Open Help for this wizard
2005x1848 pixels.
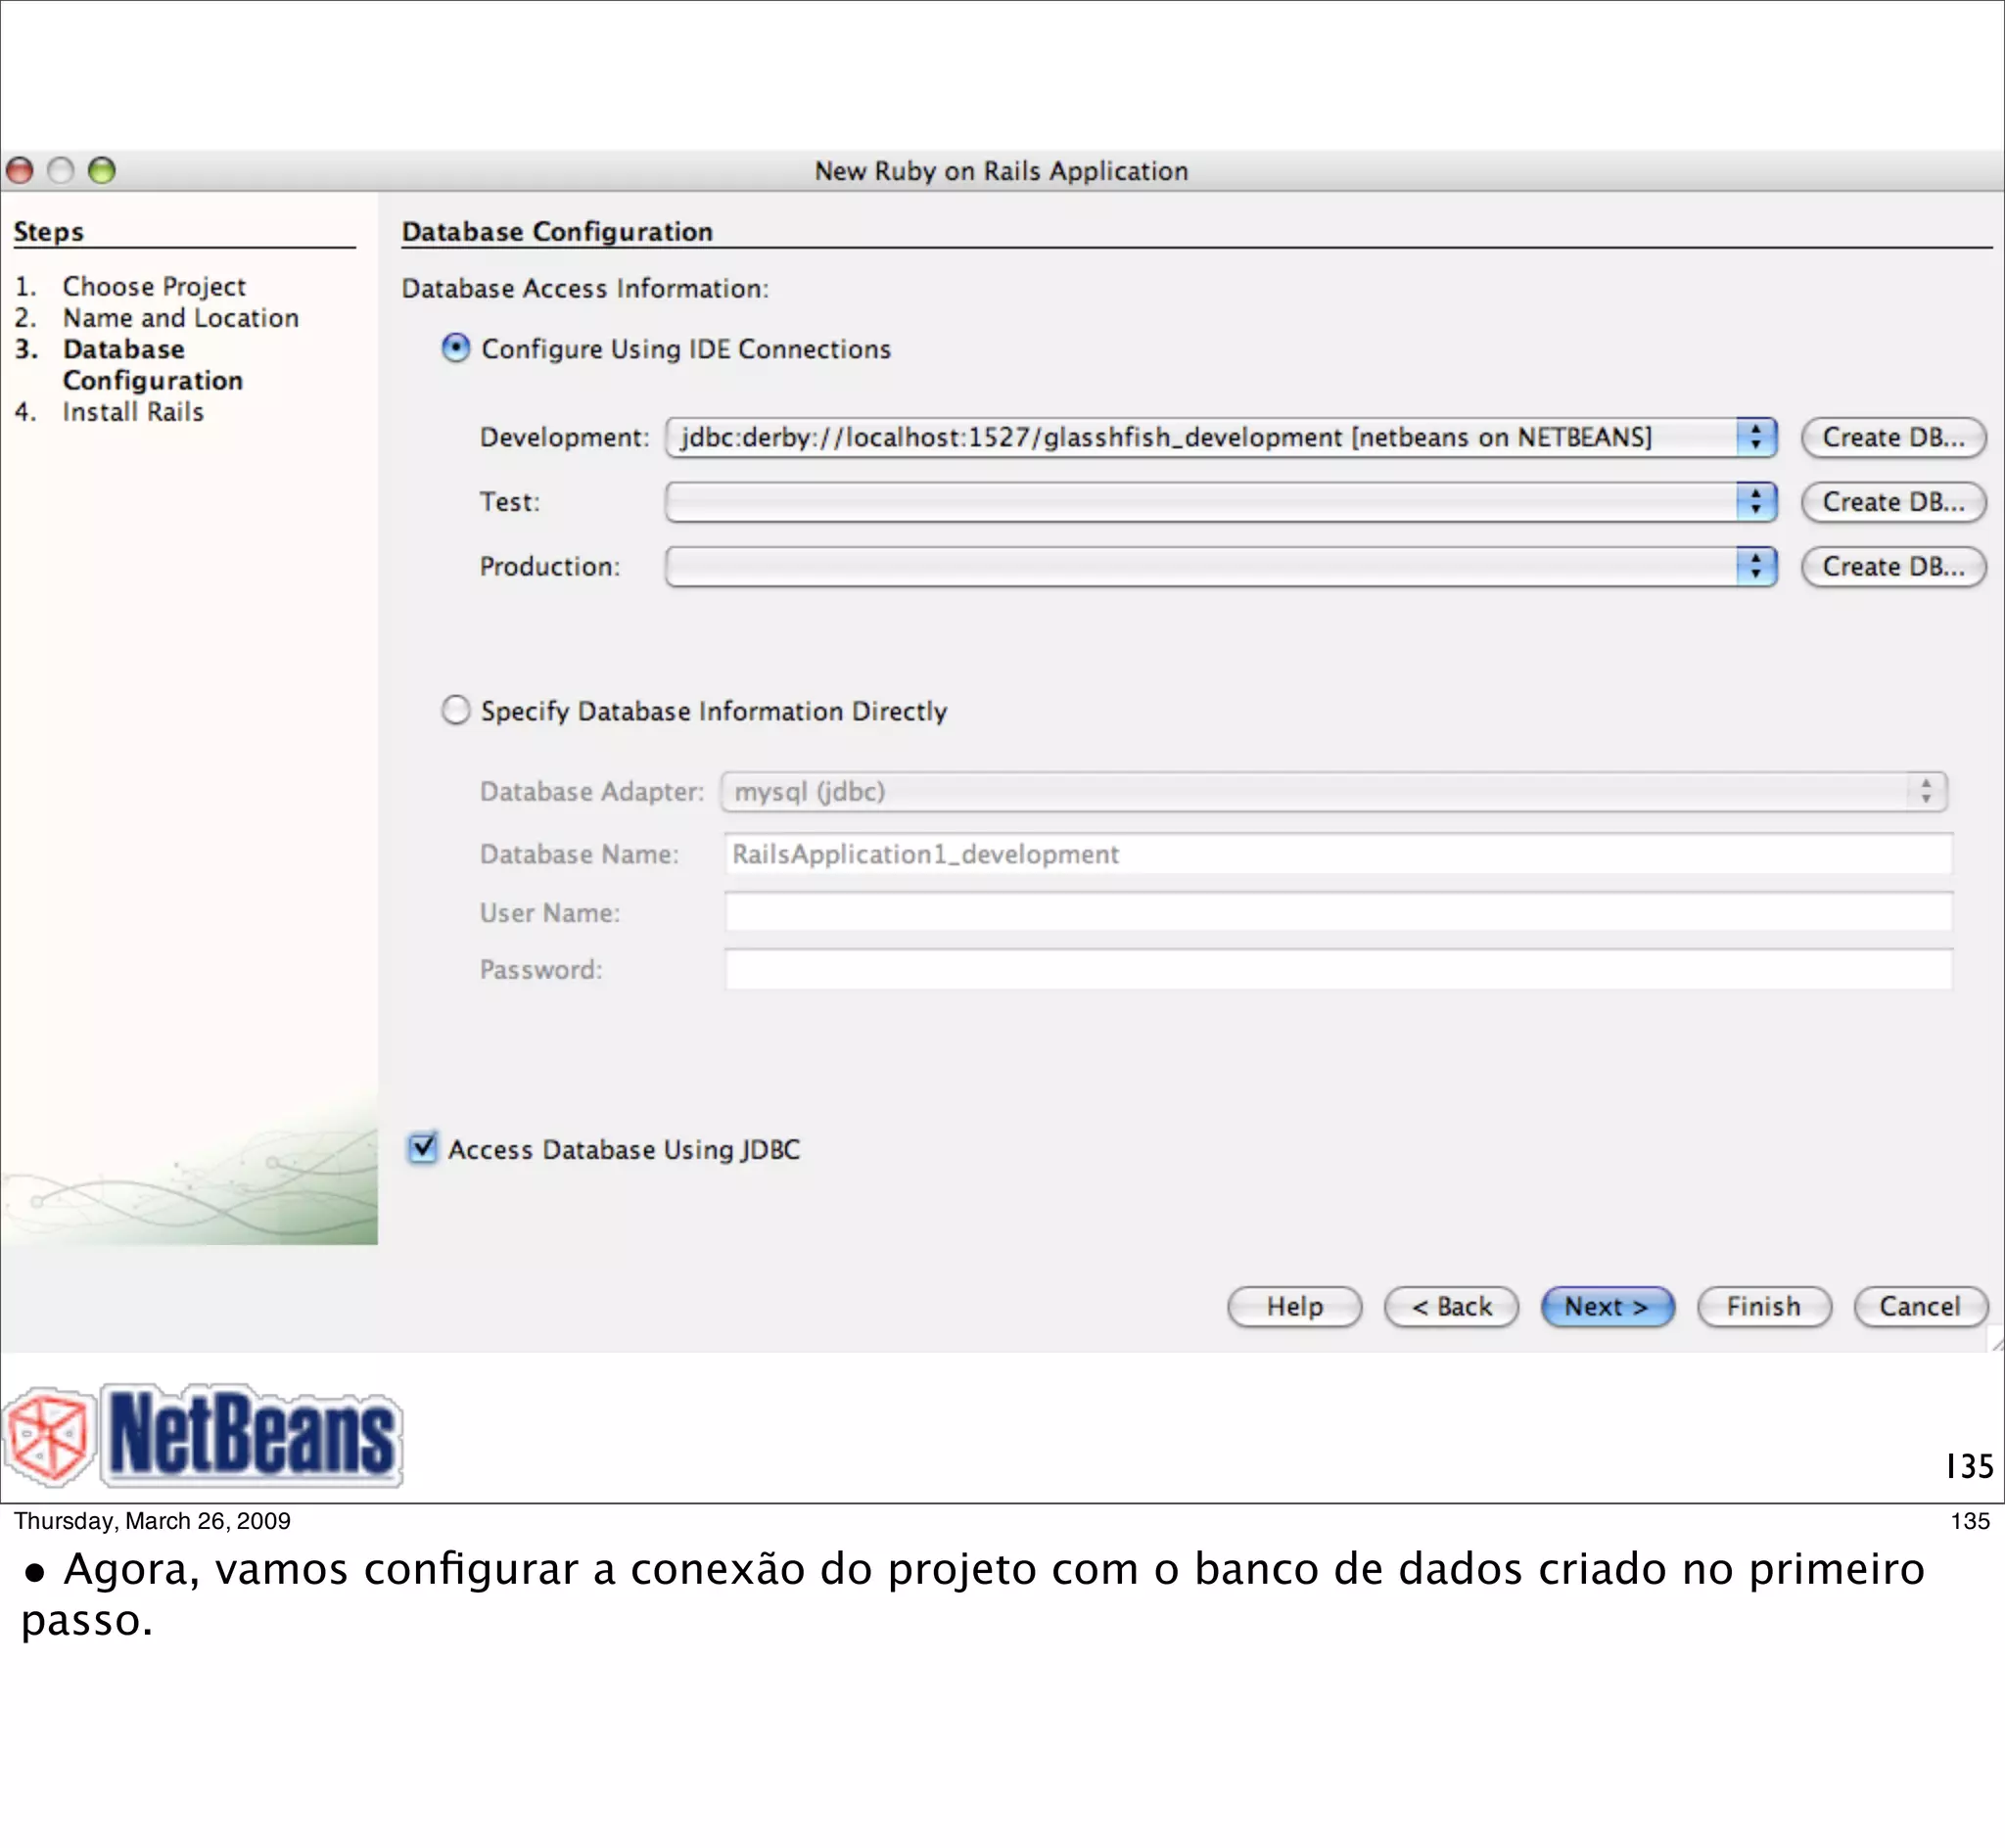tap(1294, 1306)
